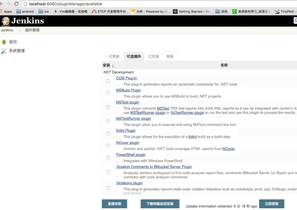Open Violation Comments to Bitbucket Server Plugin link
This screenshot has width=297, height=210.
pos(154,167)
